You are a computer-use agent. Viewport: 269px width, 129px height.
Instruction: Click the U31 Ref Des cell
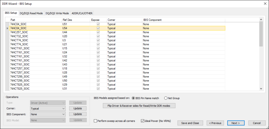[x=76, y=89]
